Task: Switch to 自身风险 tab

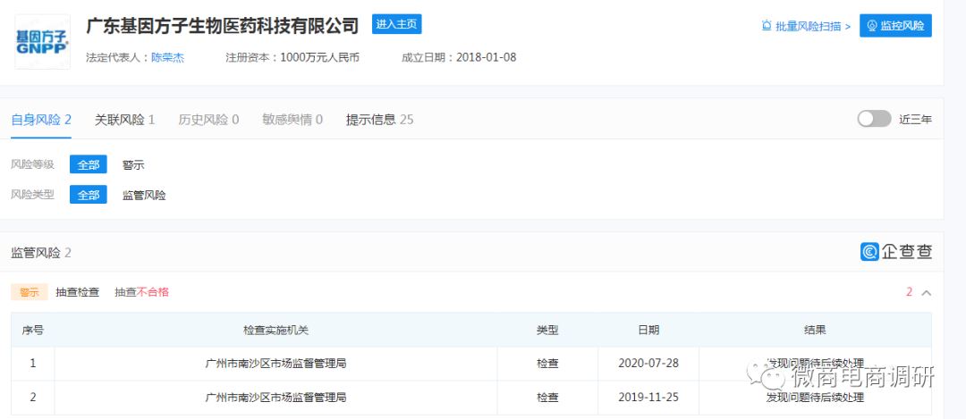Action: [41, 120]
